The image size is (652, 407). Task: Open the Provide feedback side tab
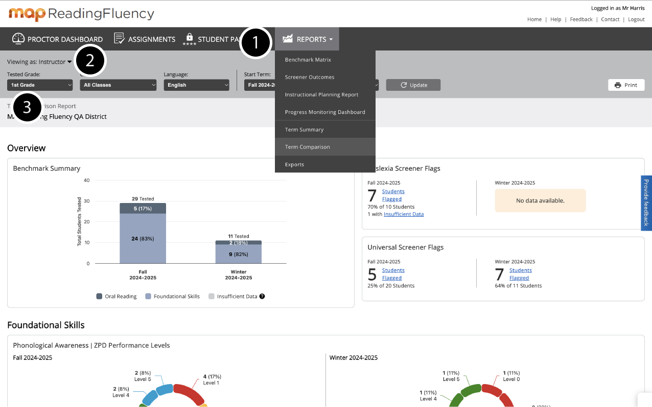tap(646, 203)
